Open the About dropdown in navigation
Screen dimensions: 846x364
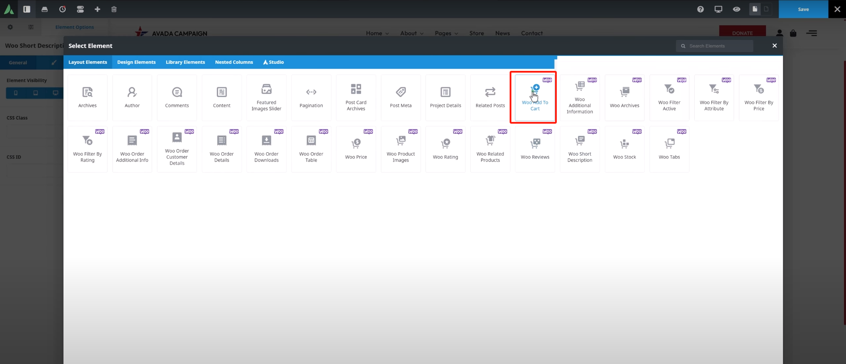411,33
